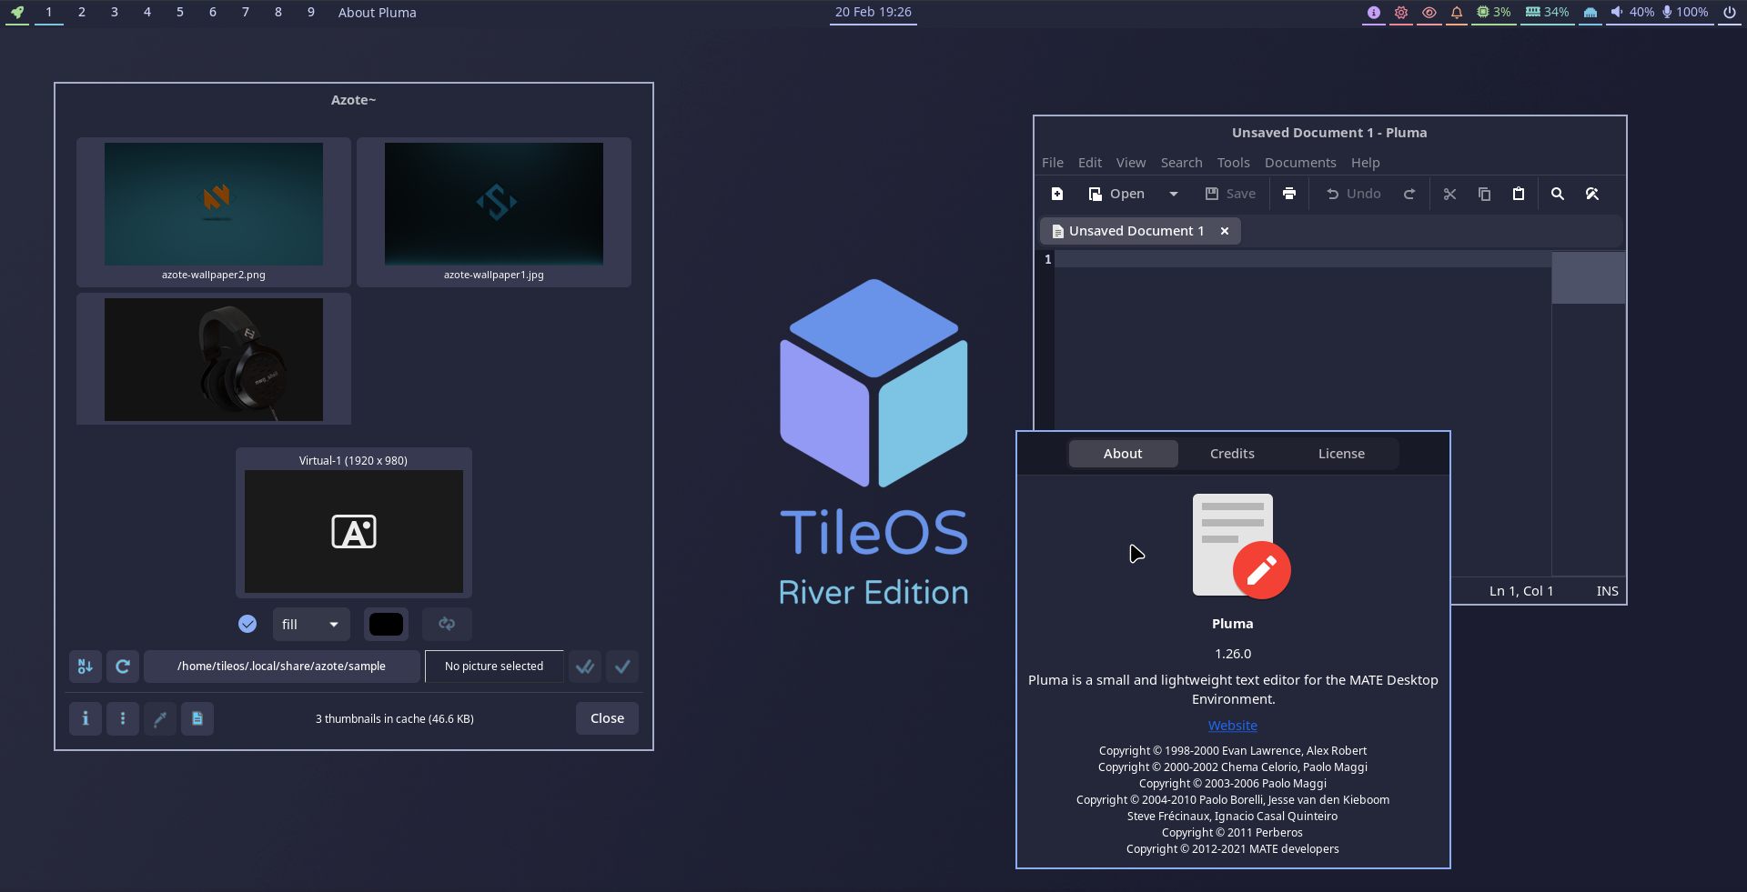The width and height of the screenshot is (1747, 892).
Task: Click the sample folder path button in Azote
Action: coord(281,666)
